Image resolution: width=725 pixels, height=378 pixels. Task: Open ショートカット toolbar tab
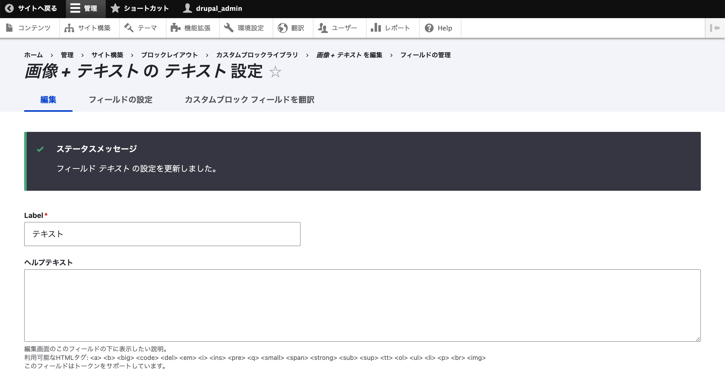point(140,9)
